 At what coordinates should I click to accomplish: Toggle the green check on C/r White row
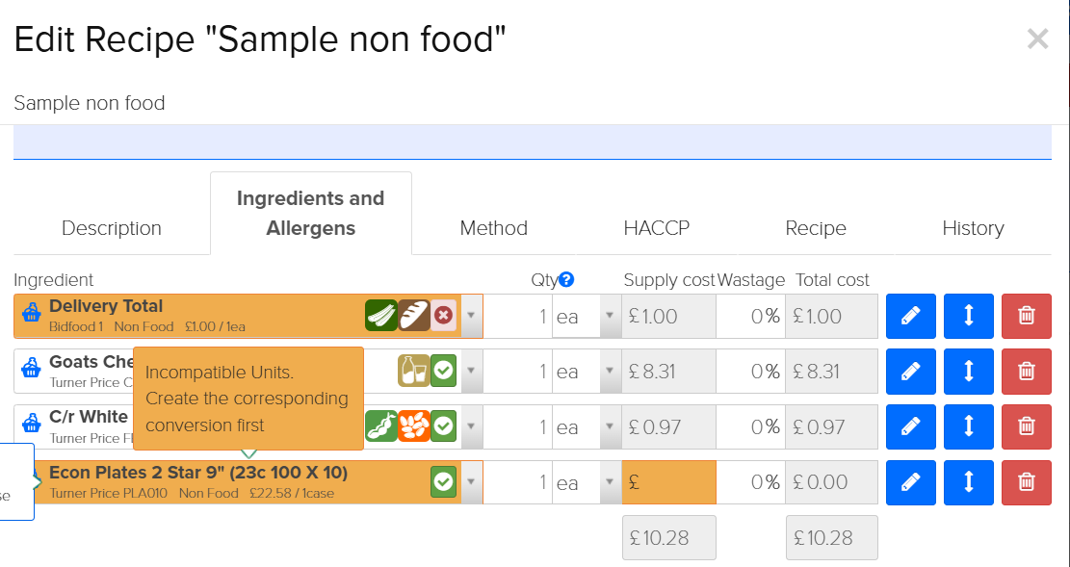pos(443,425)
